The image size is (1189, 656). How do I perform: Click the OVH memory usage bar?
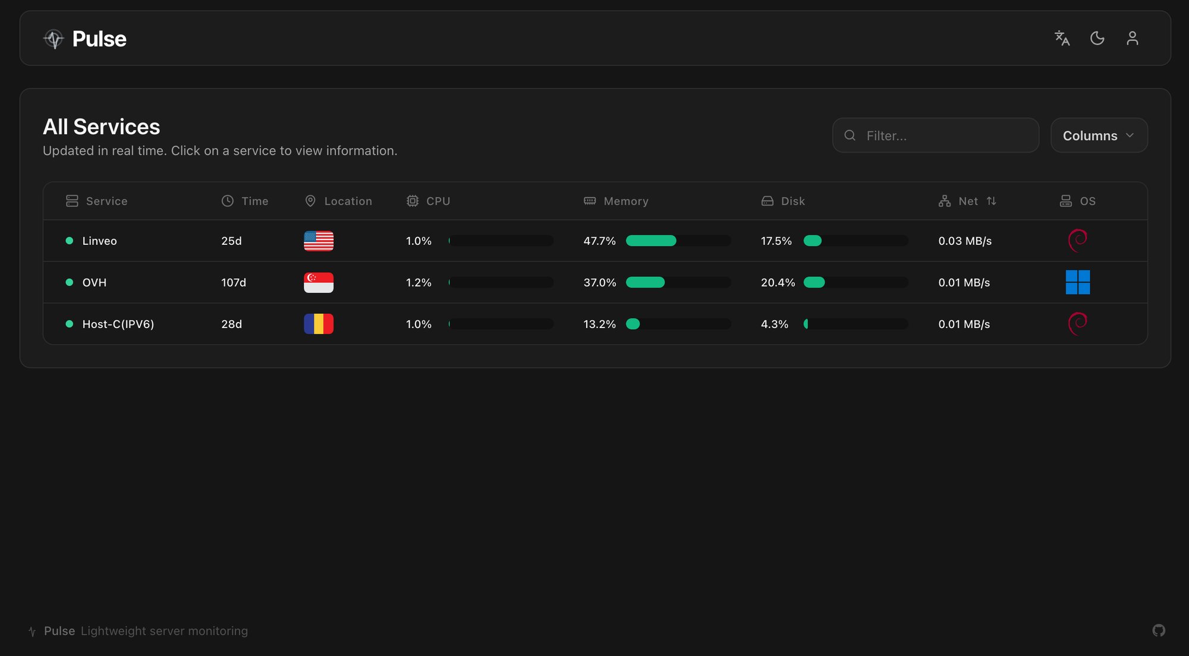click(678, 282)
